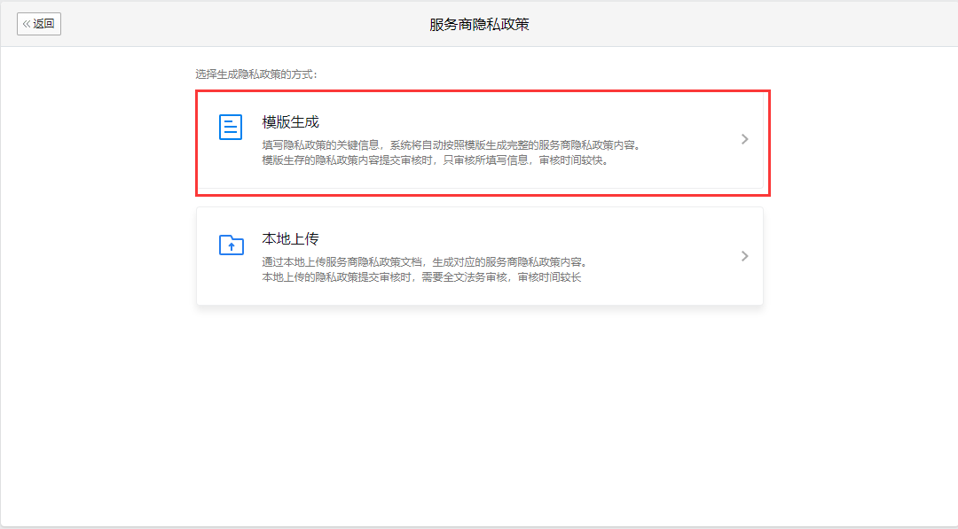958x529 pixels.
Task: Click the description line starting with 模版生存的隐私政策内容
Action: (x=435, y=160)
